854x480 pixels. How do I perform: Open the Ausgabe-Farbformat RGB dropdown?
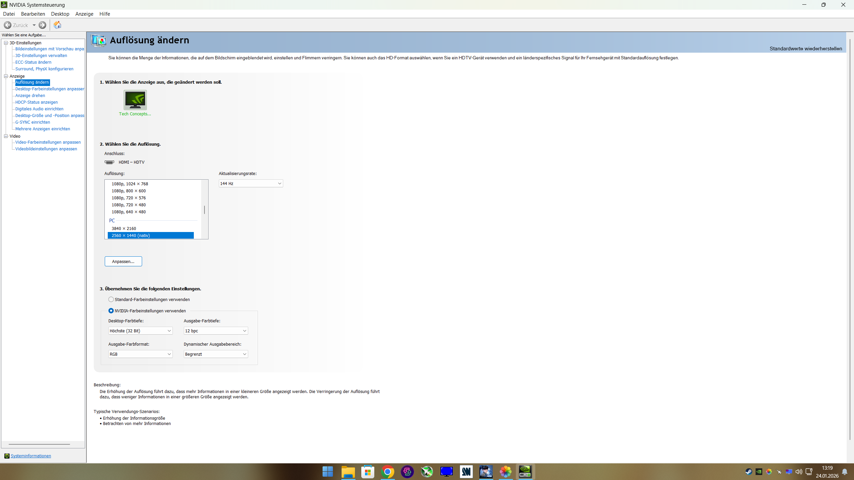(x=140, y=354)
